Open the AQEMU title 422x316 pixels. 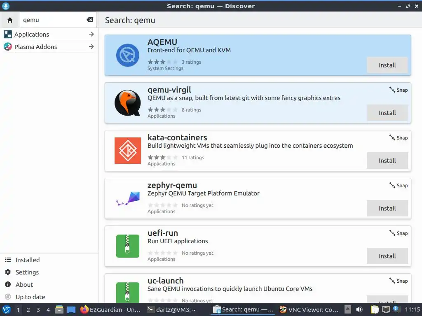(162, 42)
